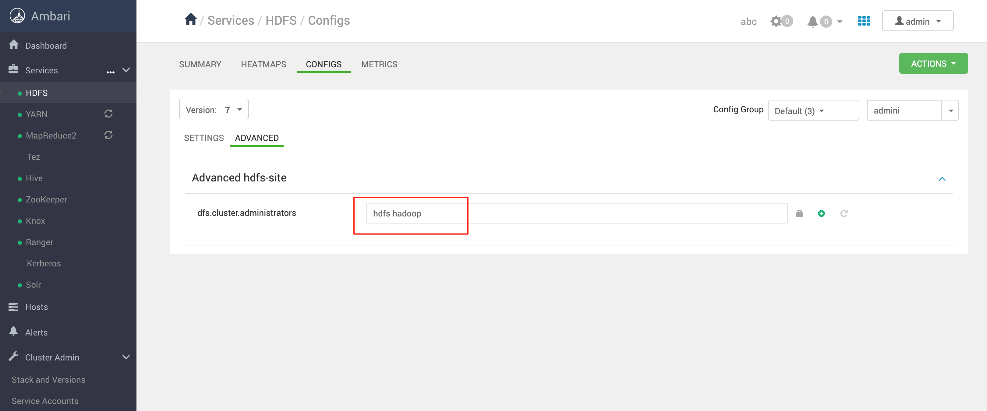
Task: Click YARN restart required icon
Action: (108, 114)
